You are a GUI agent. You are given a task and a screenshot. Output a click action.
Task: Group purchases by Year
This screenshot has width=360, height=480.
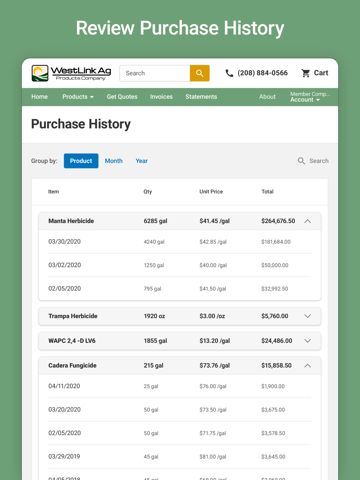point(141,161)
